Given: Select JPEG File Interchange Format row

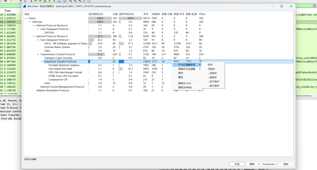Looking at the screenshot, I should click(65, 72).
